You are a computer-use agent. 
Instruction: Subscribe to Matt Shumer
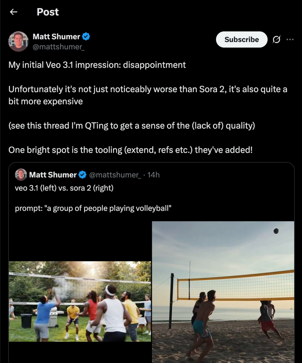[241, 39]
